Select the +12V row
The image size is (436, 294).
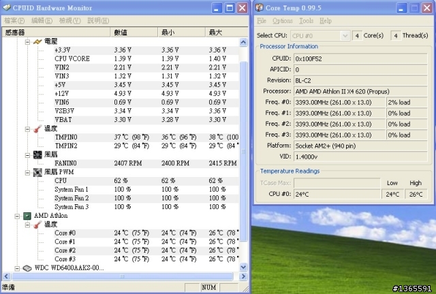146,94
